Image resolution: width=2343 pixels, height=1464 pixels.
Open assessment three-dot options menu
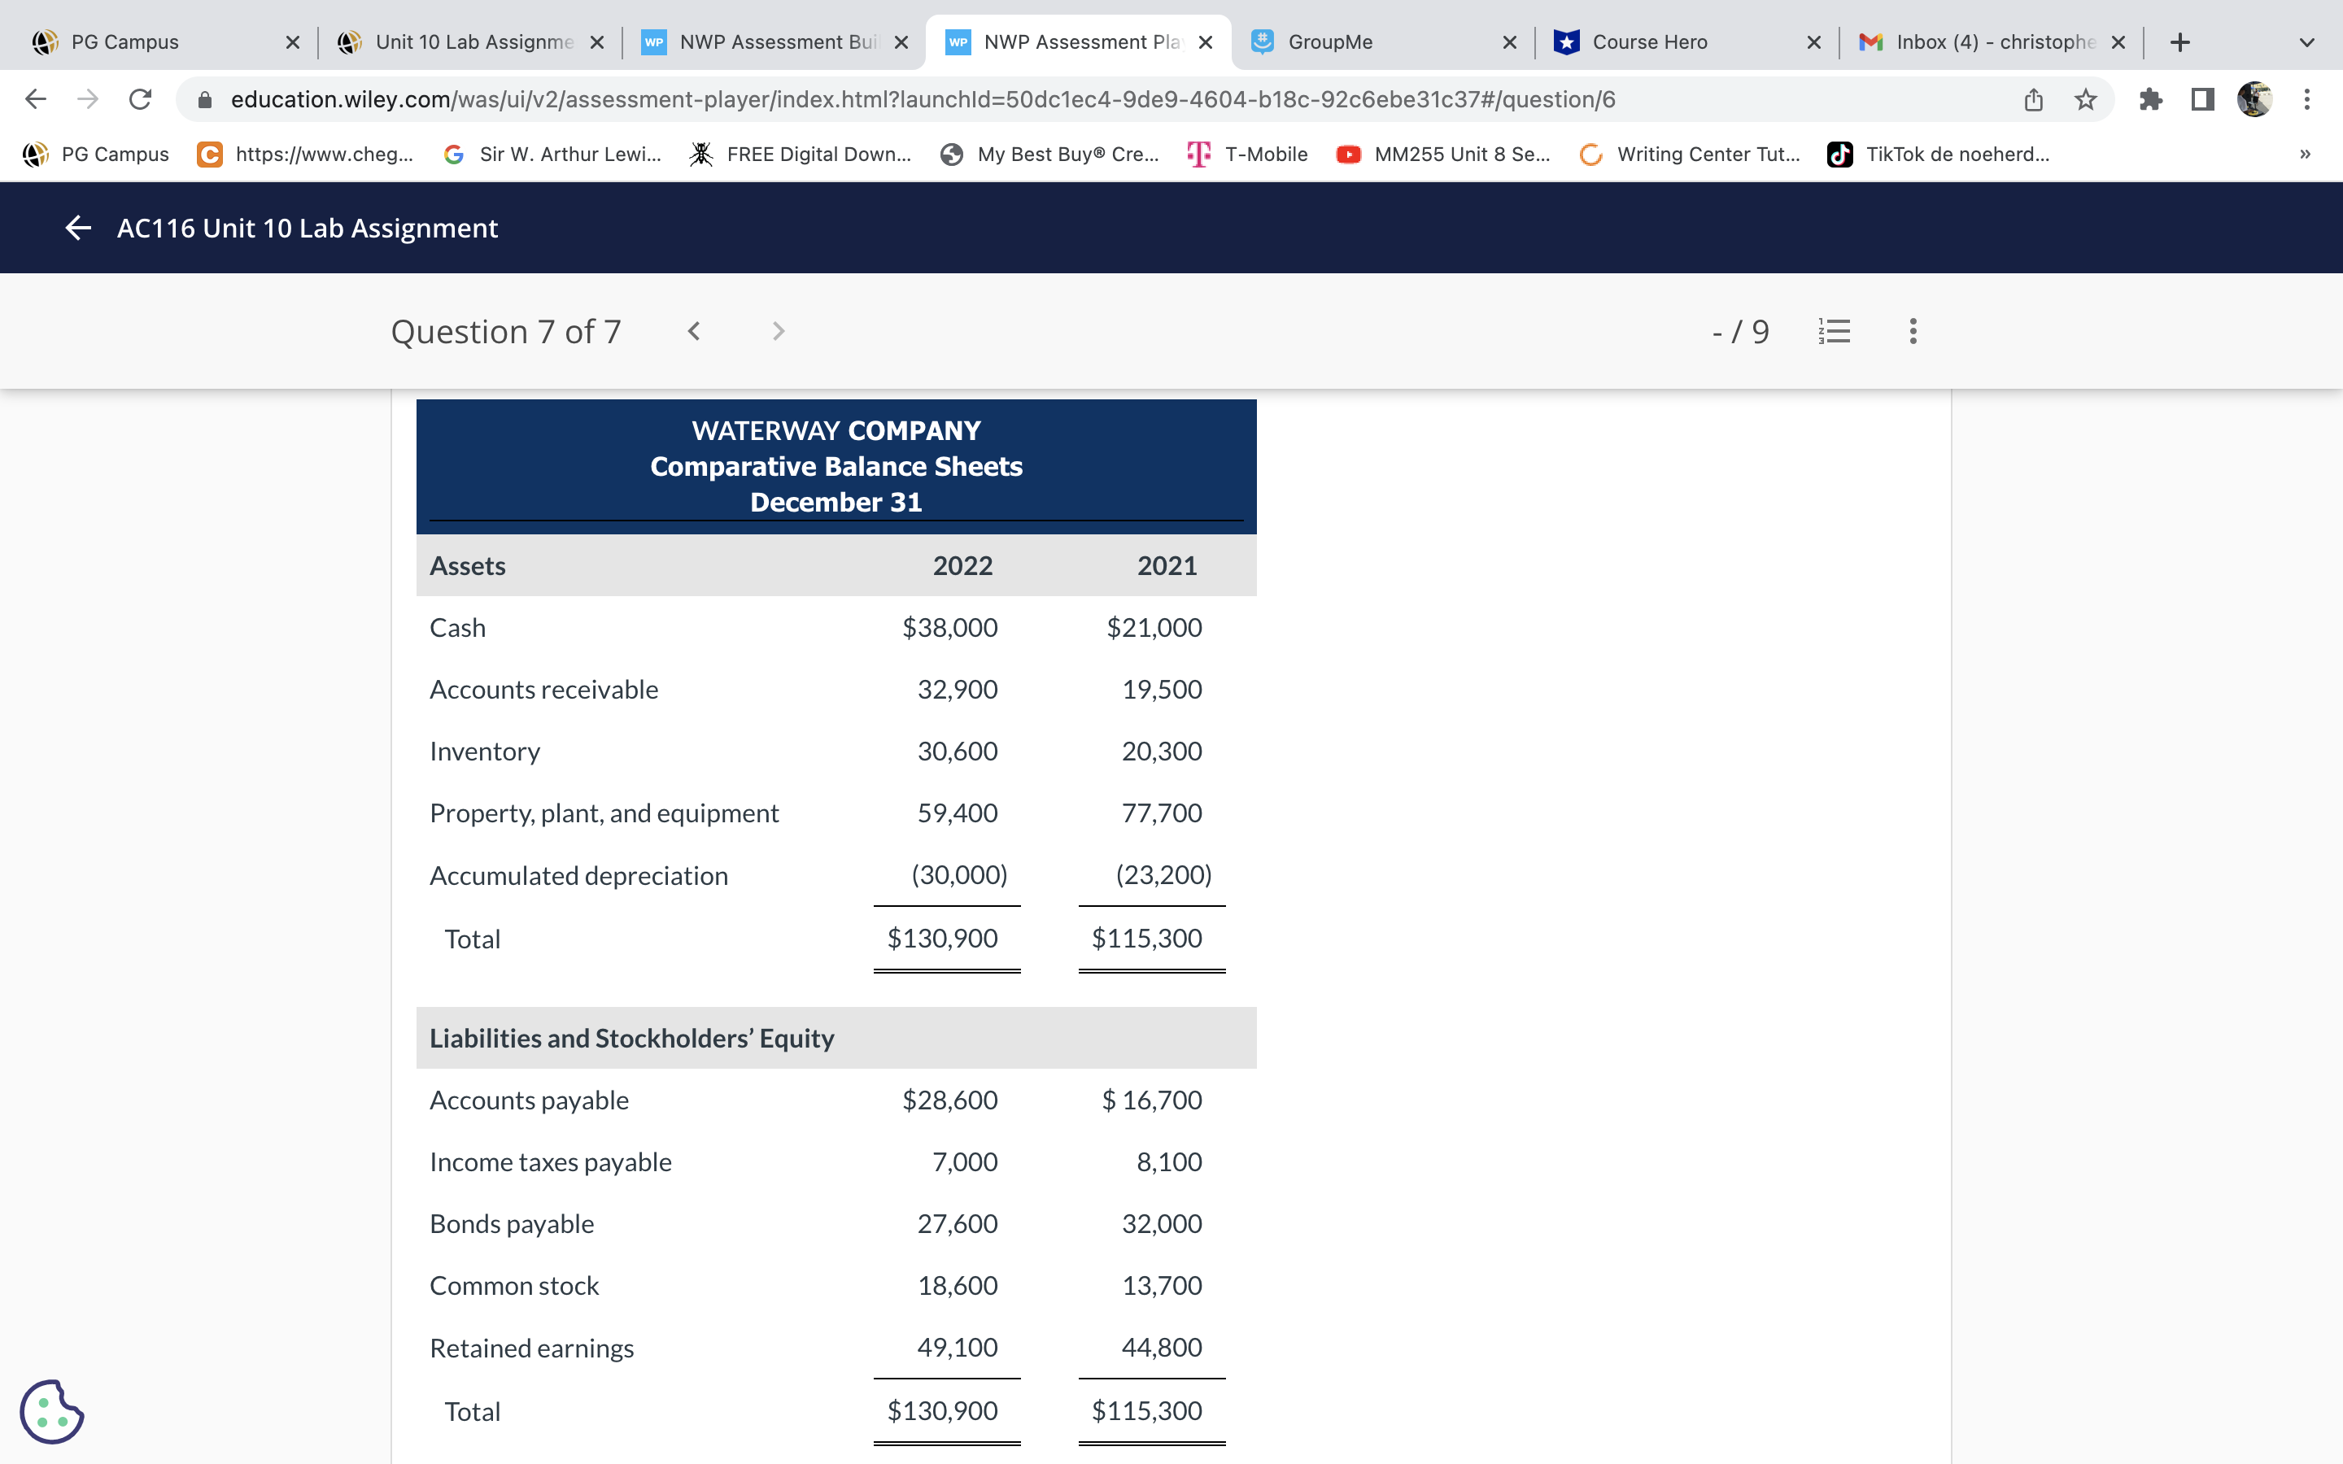click(x=1912, y=331)
